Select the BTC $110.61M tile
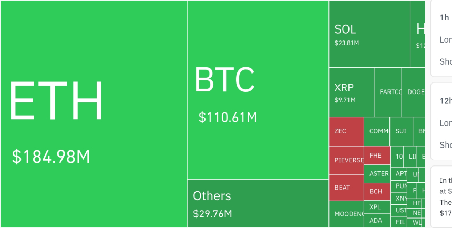The image size is (452, 228). tap(258, 90)
